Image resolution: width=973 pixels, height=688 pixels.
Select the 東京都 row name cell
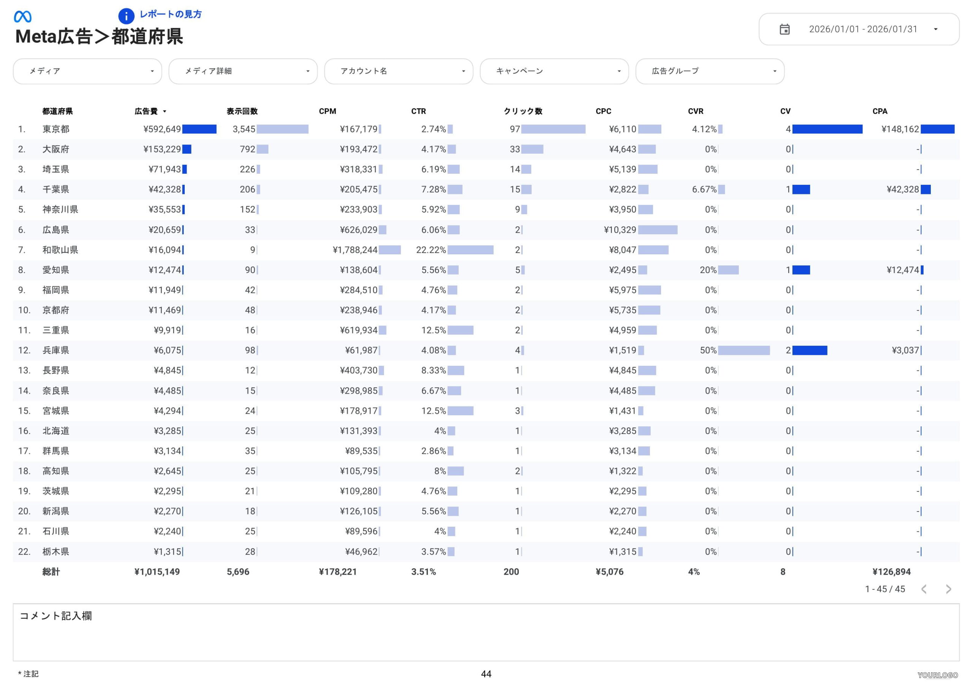(55, 129)
